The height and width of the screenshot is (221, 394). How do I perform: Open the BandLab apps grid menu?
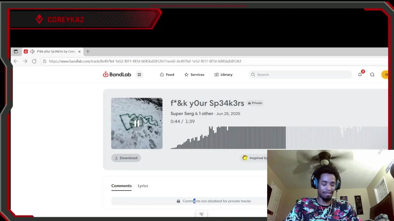coord(139,75)
